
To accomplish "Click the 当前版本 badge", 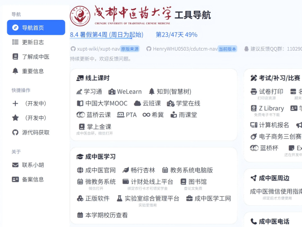I will 227,49.
